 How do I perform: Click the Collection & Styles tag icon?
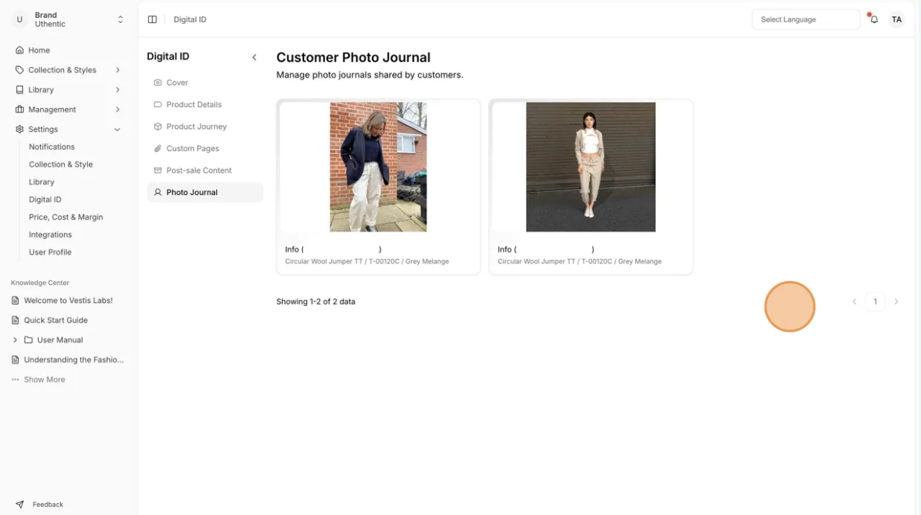19,70
